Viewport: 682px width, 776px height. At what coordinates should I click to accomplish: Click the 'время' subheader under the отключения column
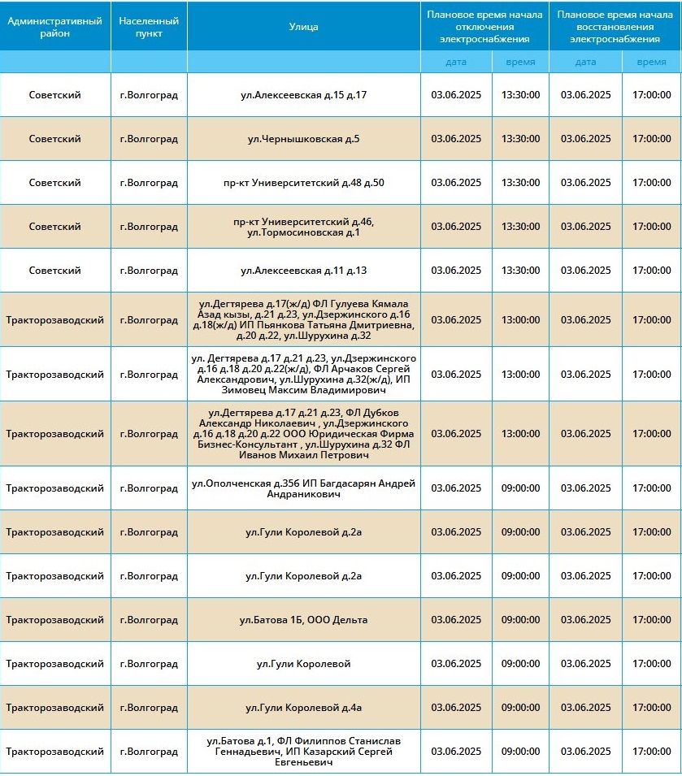click(x=521, y=62)
